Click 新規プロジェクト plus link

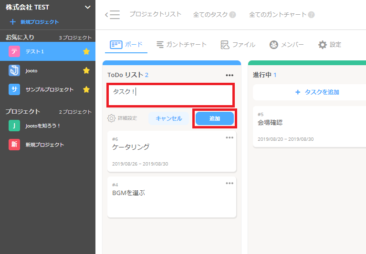[x=34, y=22]
